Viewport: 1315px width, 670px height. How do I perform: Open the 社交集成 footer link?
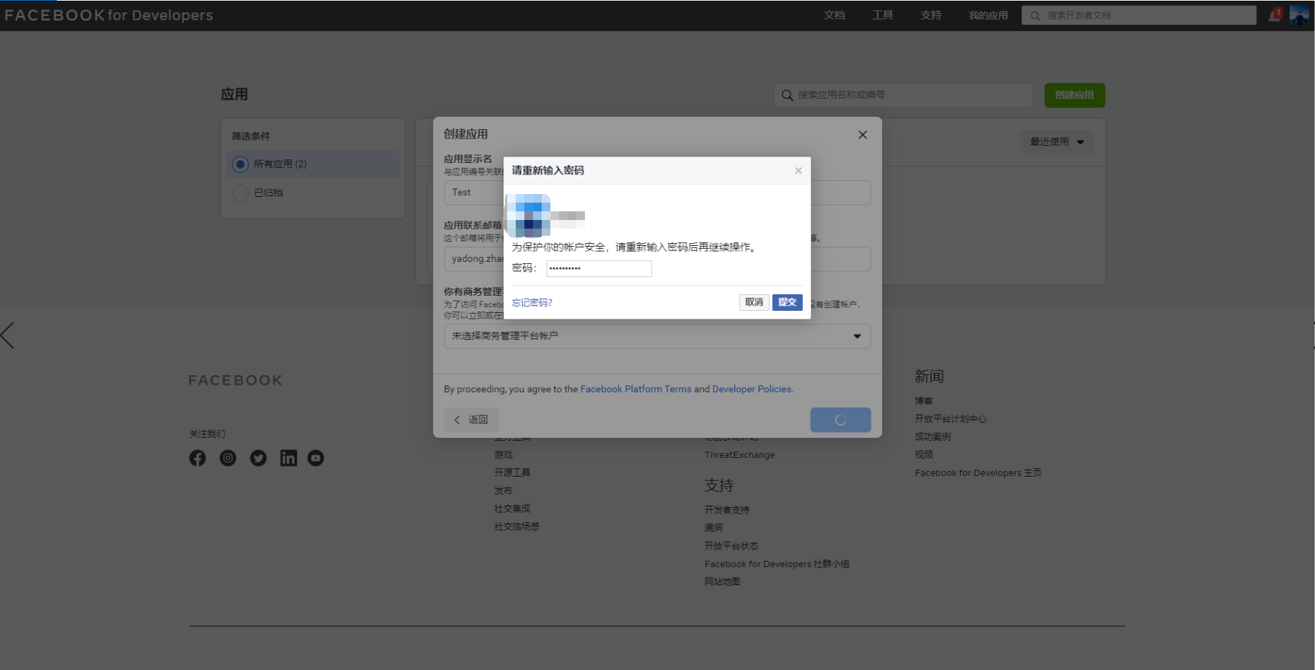[512, 508]
